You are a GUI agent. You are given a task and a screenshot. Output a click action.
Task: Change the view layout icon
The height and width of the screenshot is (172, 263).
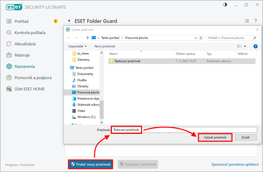click(239, 46)
